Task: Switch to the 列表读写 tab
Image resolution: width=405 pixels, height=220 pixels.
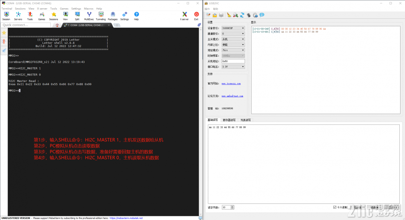Action: pyautogui.click(x=246, y=120)
